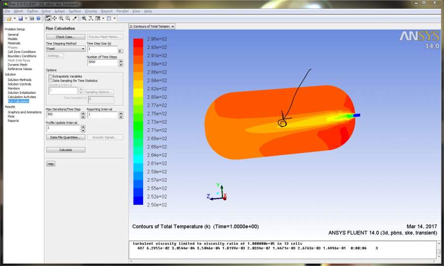Select Graphics and Animations under Results

click(24, 112)
